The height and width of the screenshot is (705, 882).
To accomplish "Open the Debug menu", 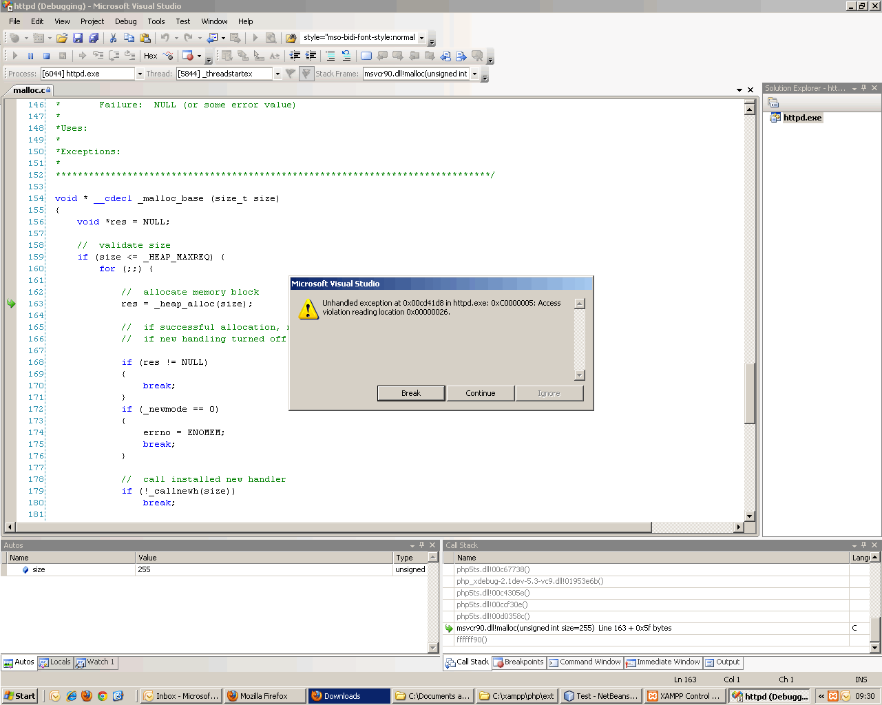I will click(x=125, y=21).
